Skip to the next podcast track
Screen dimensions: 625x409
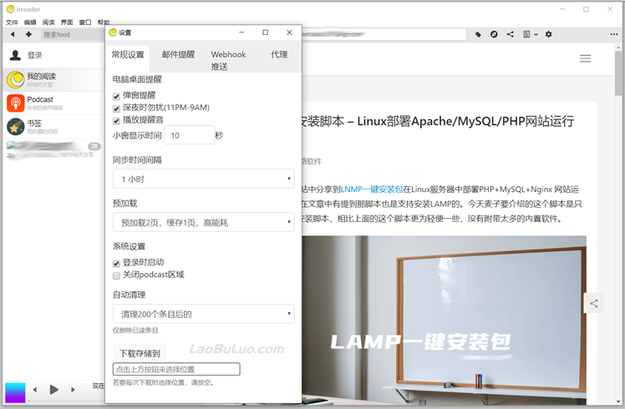(73, 390)
